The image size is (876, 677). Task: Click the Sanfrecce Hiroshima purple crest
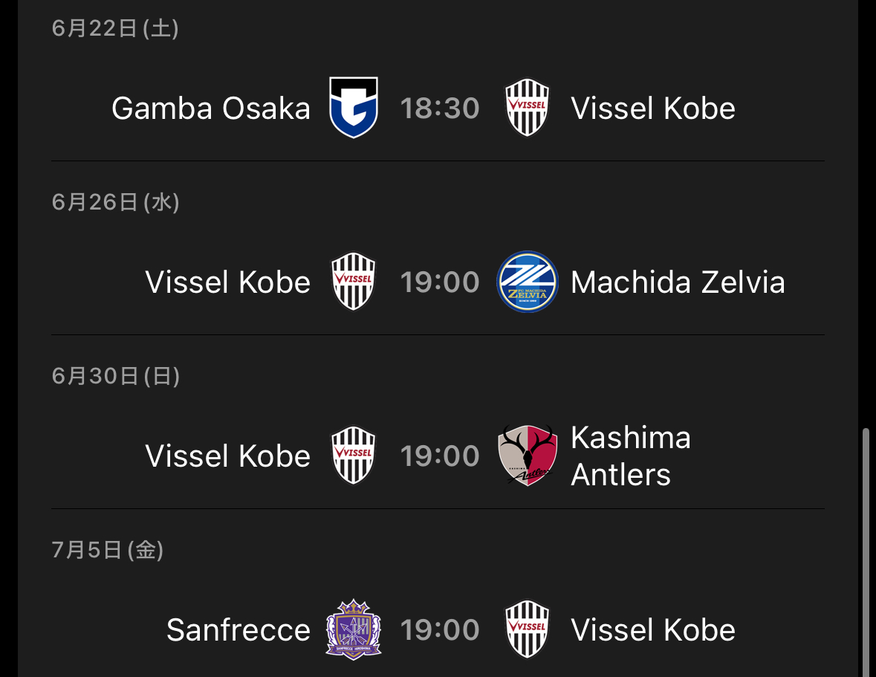click(x=354, y=629)
